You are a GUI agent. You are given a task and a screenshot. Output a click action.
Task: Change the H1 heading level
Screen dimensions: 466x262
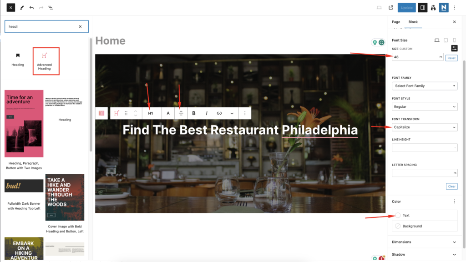click(150, 113)
